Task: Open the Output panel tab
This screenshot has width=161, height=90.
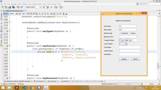Action: click(x=21, y=84)
